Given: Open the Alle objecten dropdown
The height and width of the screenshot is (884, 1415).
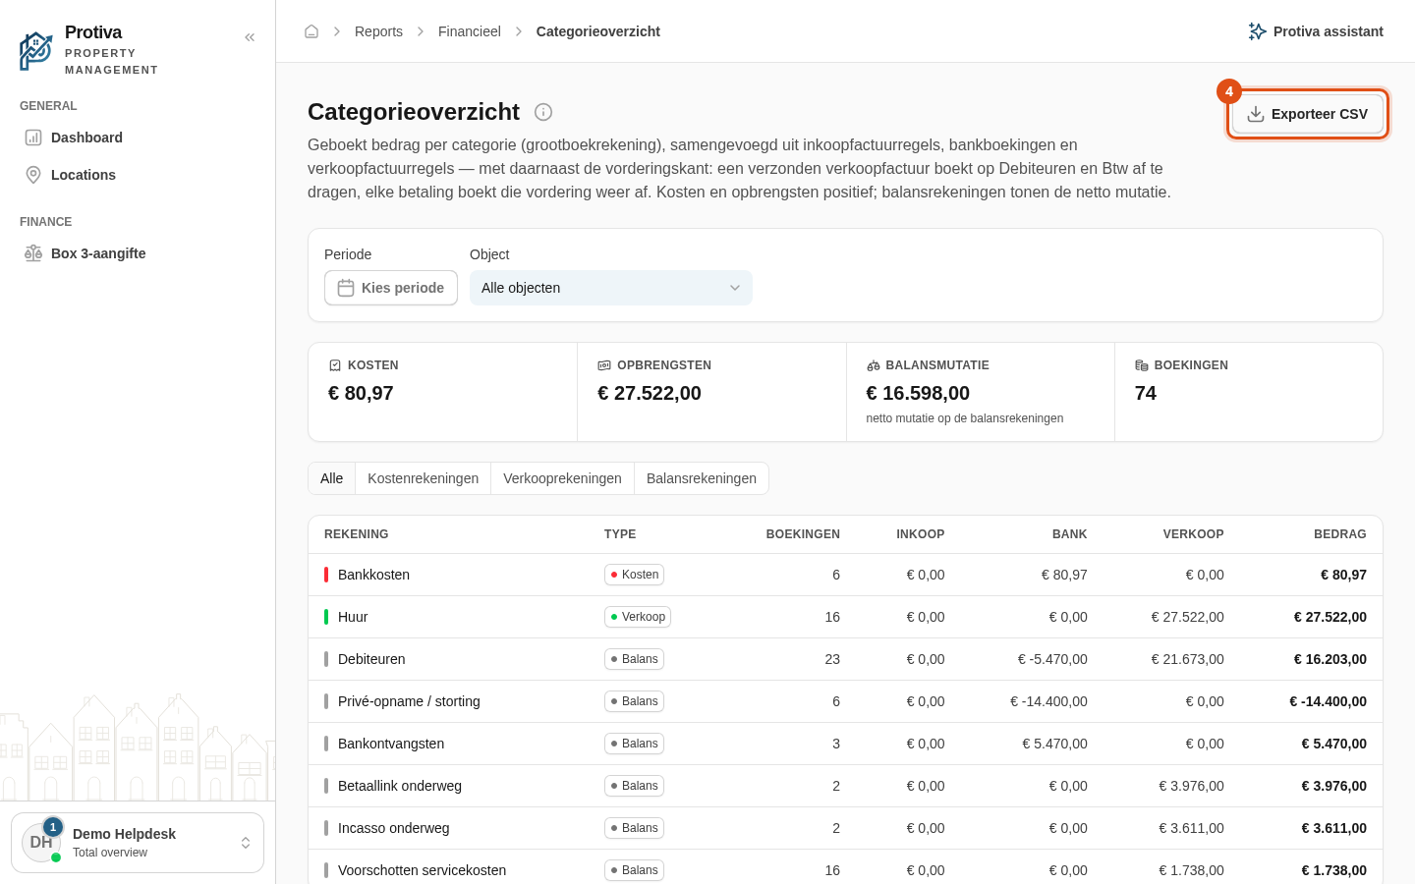Looking at the screenshot, I should 611,288.
